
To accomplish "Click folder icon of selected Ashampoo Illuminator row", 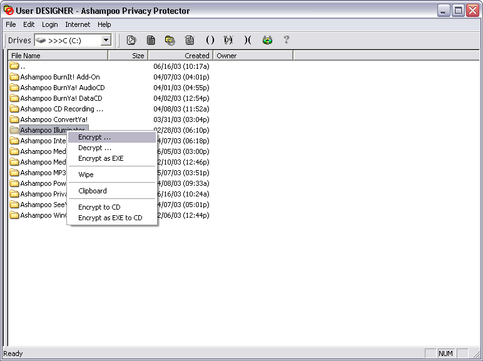I will pos(14,130).
